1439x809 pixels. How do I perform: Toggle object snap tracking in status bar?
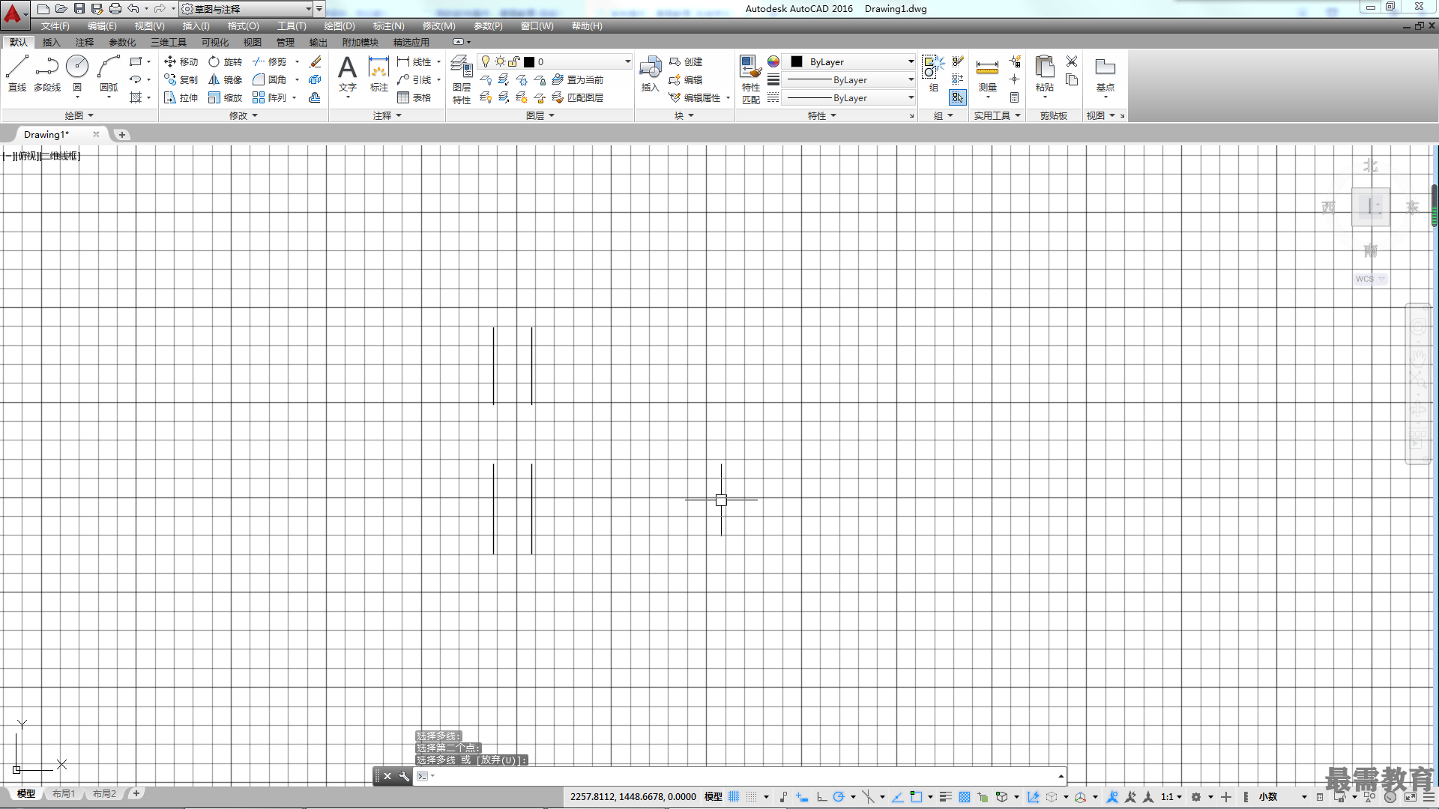(897, 796)
